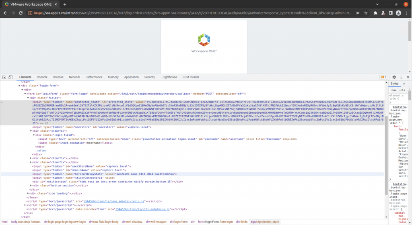412x225 pixels.
Task: Switch to the Elements tab
Action: click(25, 77)
